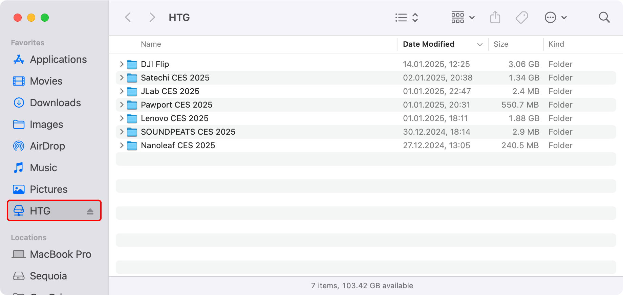Click the Search icon in the toolbar
The height and width of the screenshot is (295, 623).
click(604, 17)
